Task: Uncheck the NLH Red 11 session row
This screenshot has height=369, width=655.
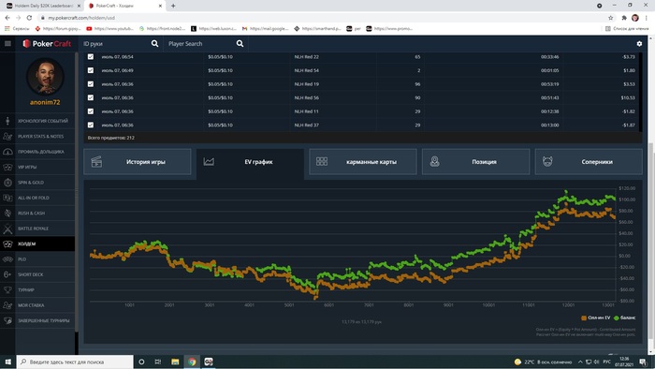Action: click(x=91, y=111)
